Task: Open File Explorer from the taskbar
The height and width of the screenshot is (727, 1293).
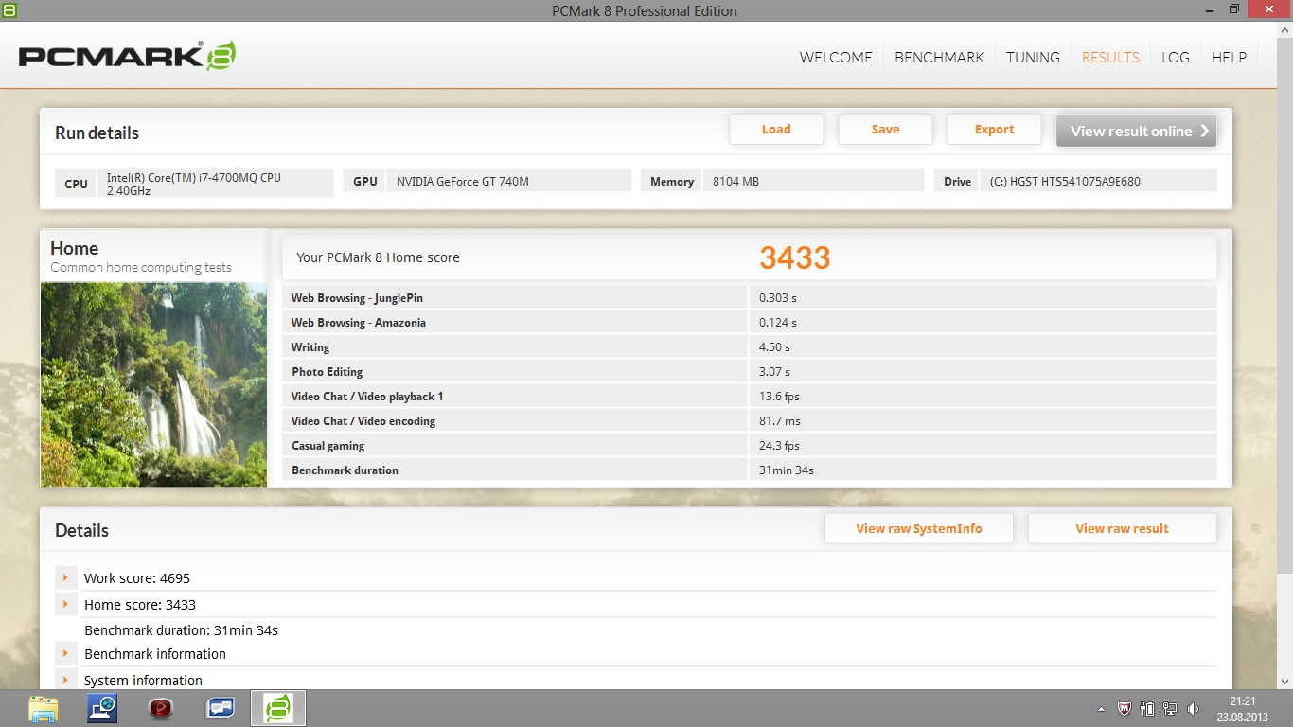Action: point(44,708)
